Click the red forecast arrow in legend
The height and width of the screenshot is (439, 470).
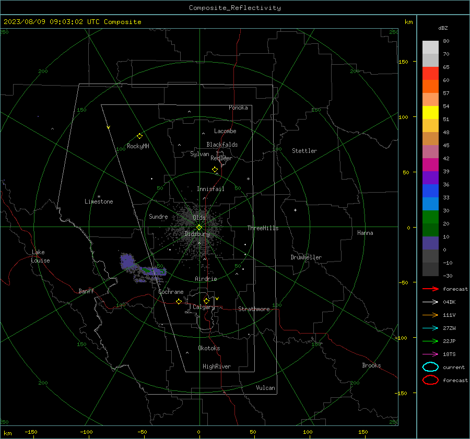click(430, 289)
